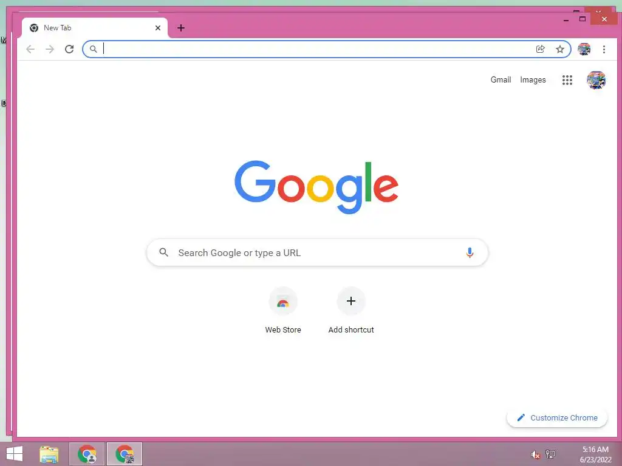Click the magnifier icon in address bar

pos(93,49)
